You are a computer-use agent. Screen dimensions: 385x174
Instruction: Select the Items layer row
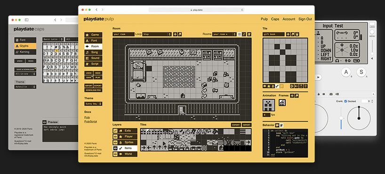(x=125, y=148)
